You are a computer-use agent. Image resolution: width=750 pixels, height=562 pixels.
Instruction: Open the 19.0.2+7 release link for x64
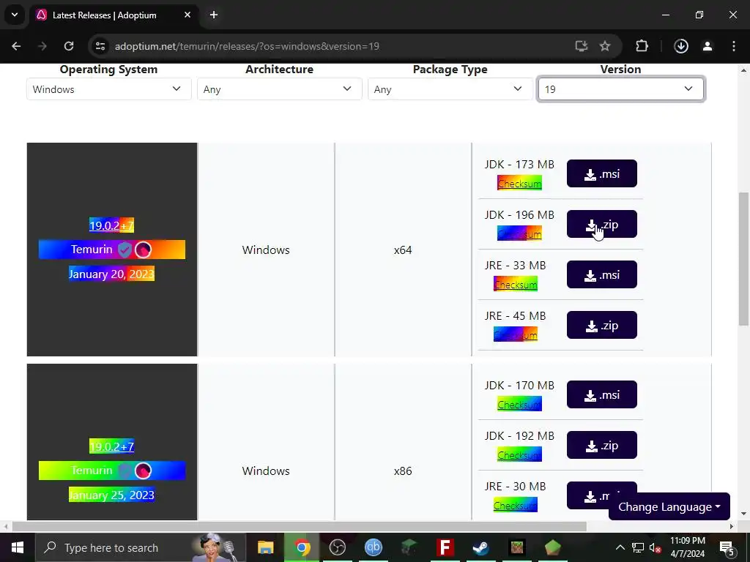[x=111, y=225]
